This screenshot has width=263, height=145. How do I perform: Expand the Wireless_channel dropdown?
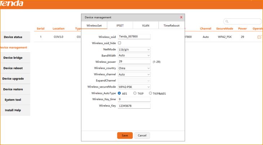point(134,74)
